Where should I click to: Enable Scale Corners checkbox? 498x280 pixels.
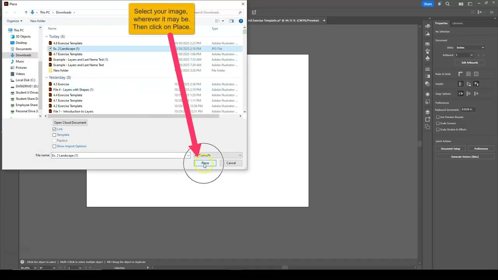tap(438, 123)
